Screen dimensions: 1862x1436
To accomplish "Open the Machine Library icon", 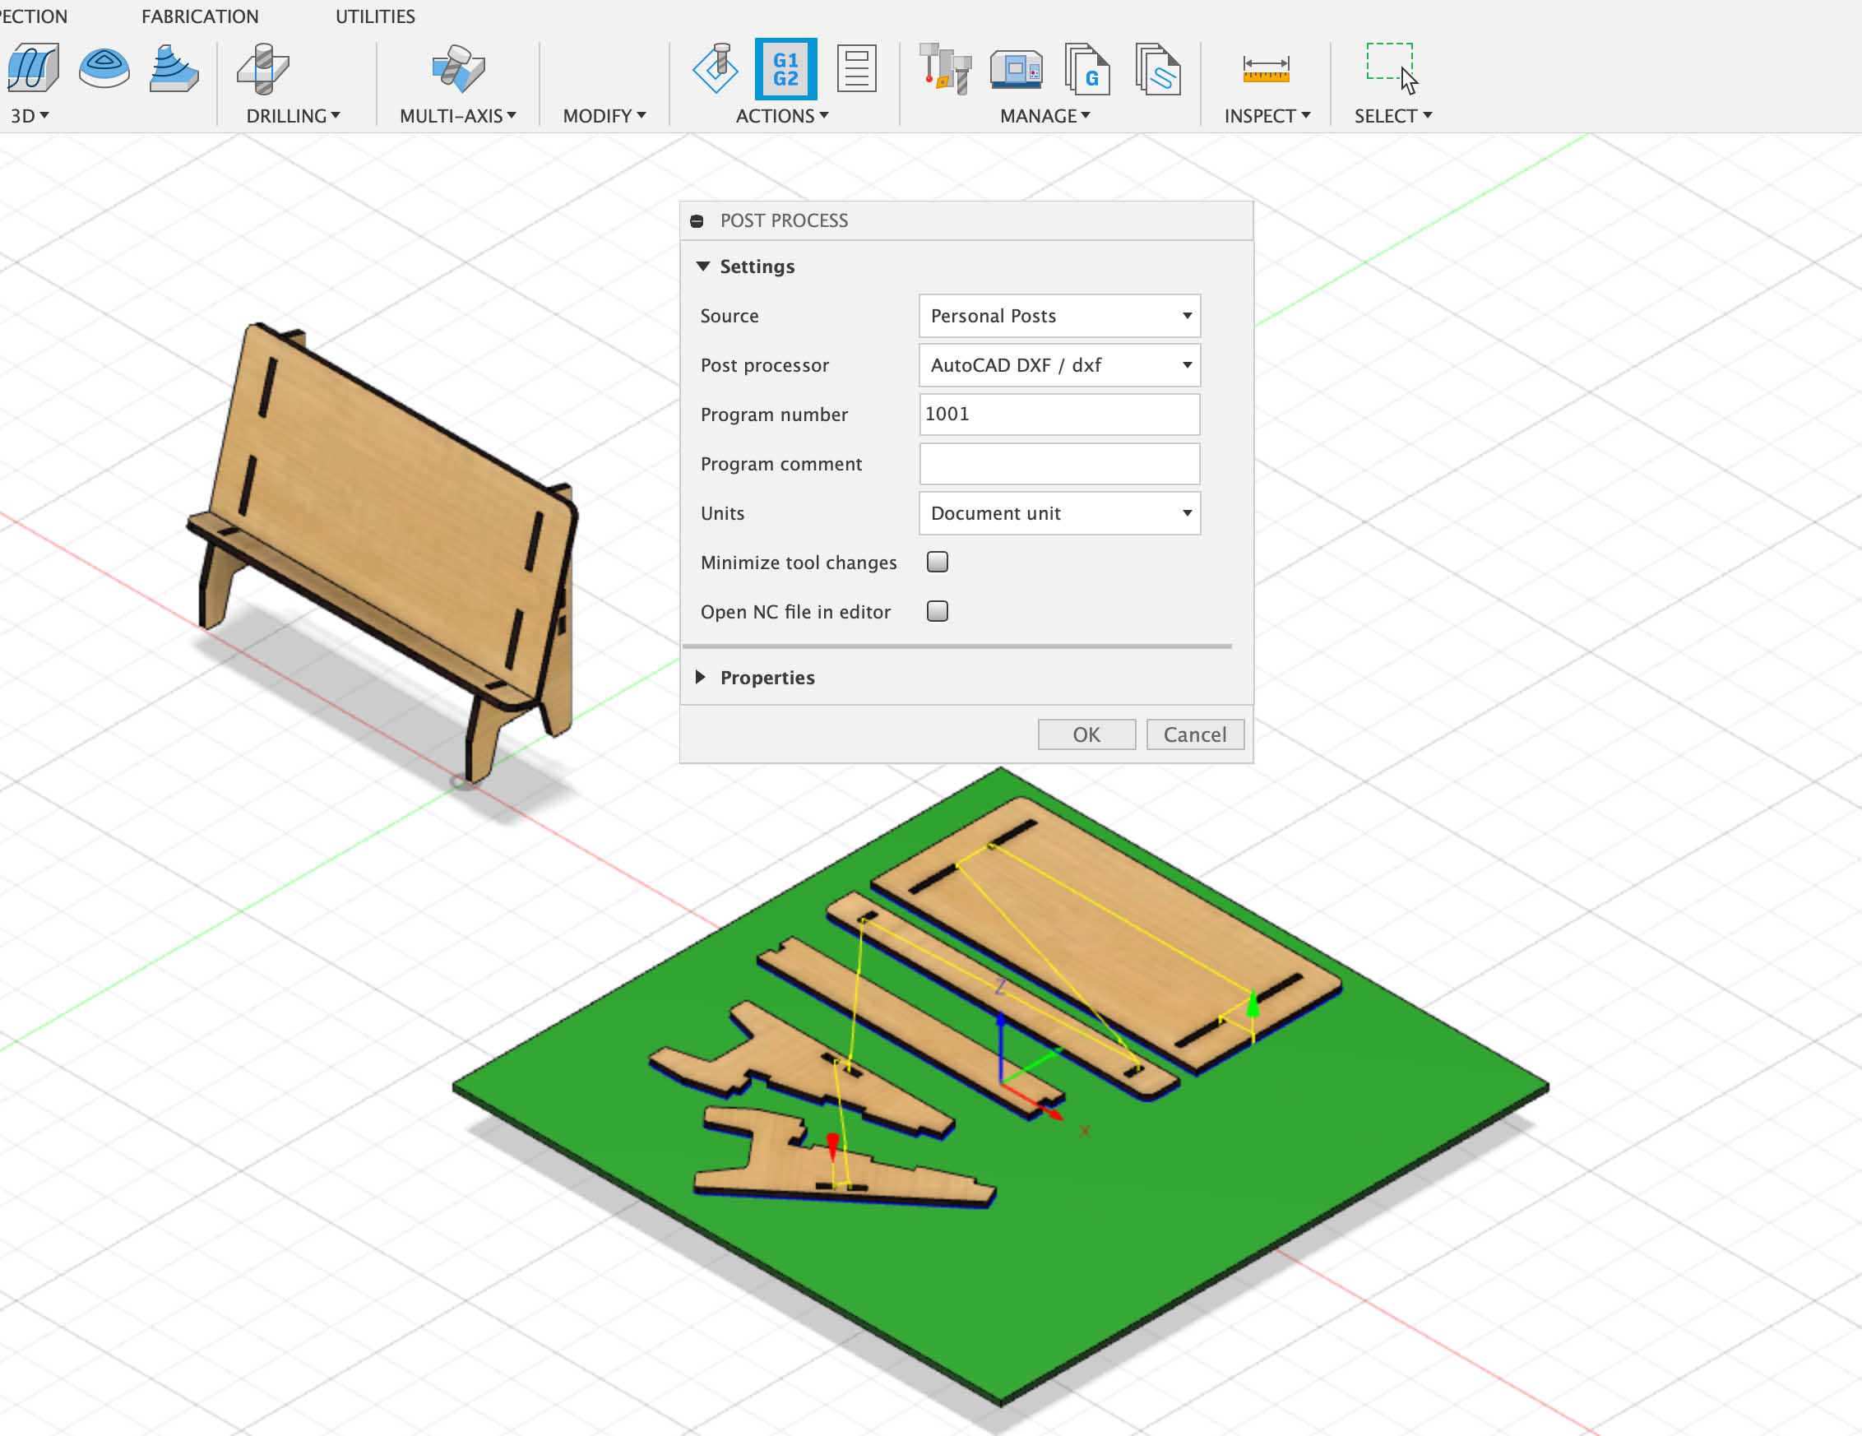I will (x=1016, y=69).
